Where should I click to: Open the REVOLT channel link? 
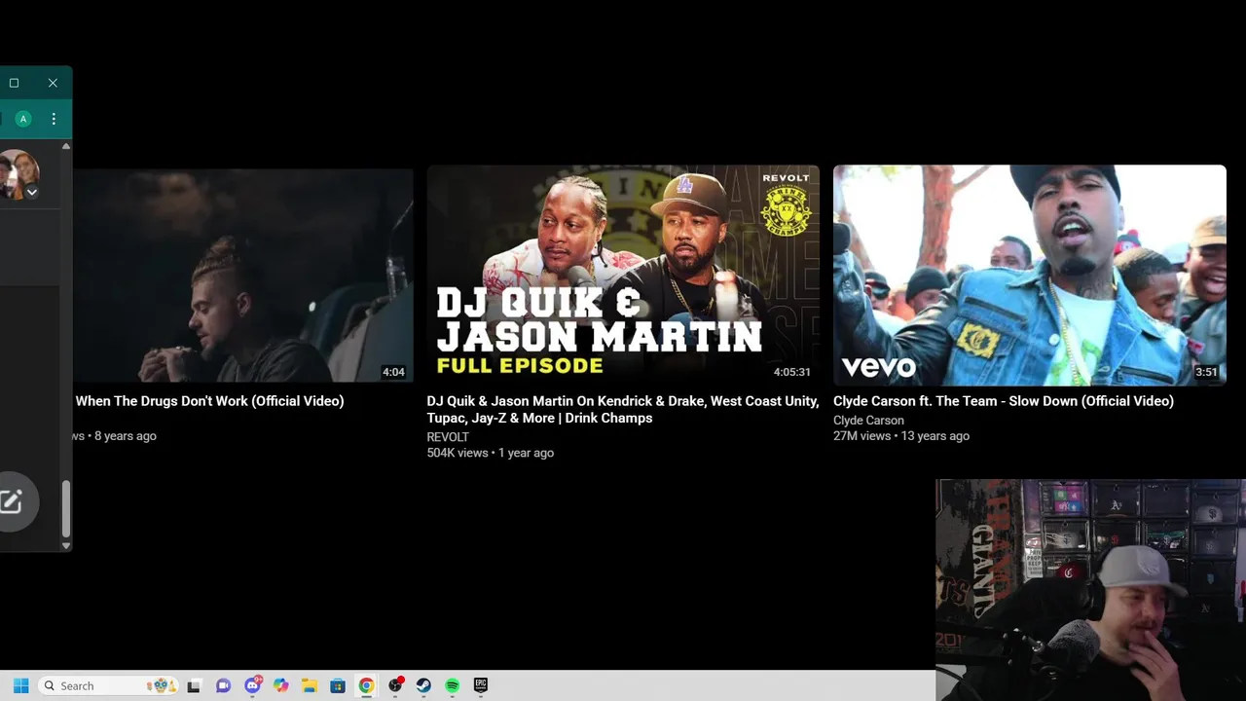[x=448, y=437]
